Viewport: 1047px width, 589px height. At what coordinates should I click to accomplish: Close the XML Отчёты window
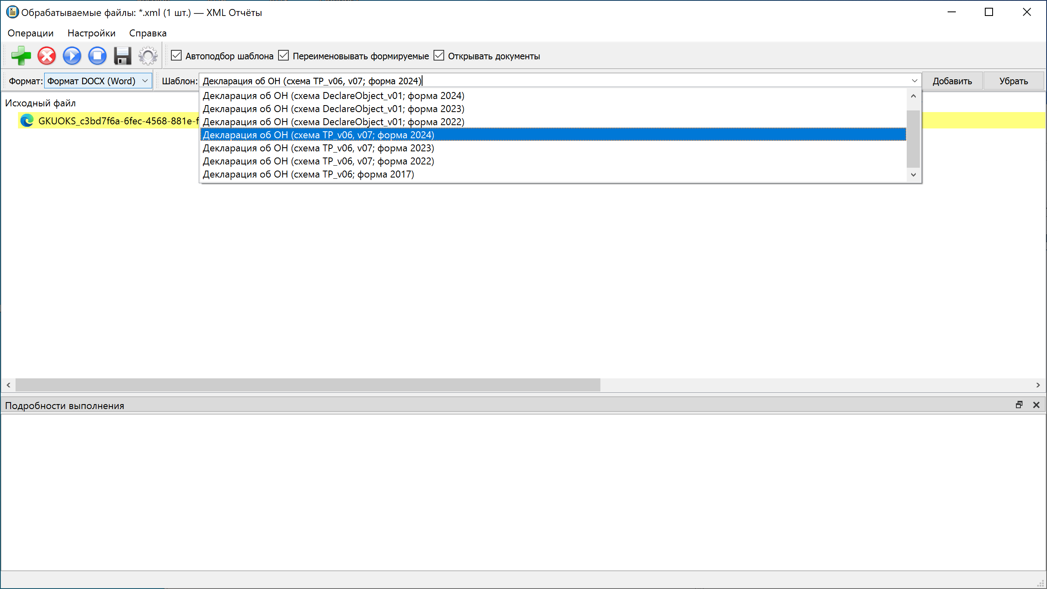1027,12
